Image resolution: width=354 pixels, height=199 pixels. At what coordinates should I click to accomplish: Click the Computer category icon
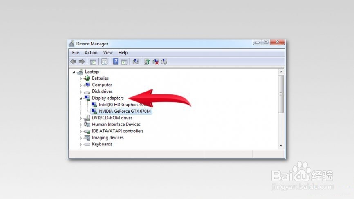click(x=87, y=85)
